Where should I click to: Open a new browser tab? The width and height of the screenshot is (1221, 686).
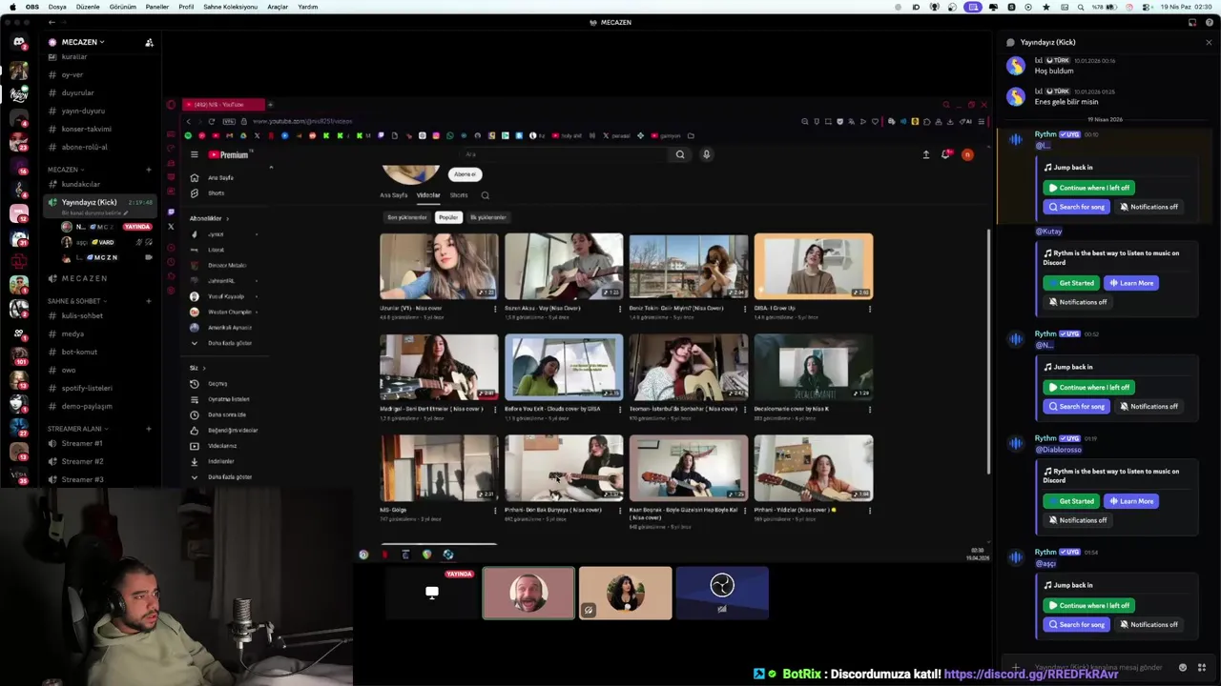[x=270, y=104]
